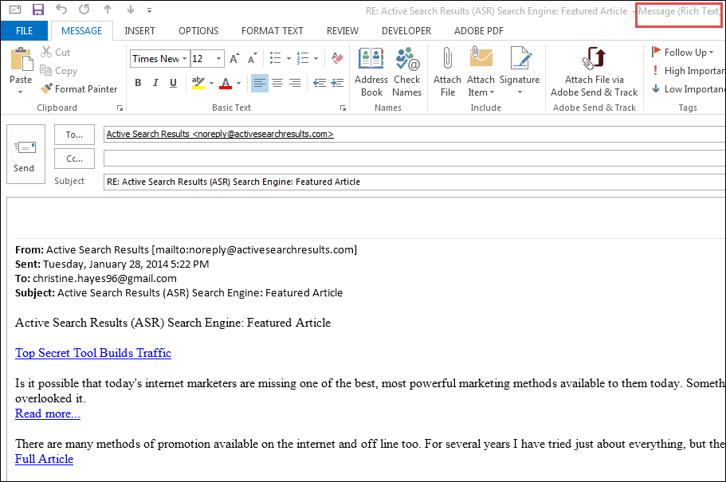The height and width of the screenshot is (482, 726).
Task: Toggle italic formatting
Action: pyautogui.click(x=155, y=82)
